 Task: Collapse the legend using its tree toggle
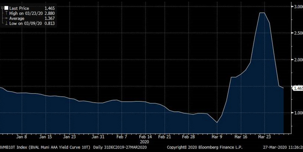[x=2, y=8]
